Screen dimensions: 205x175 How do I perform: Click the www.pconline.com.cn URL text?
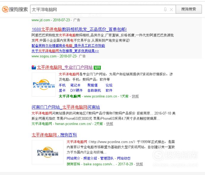100,96
